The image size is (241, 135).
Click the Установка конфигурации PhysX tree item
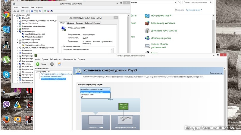(x=53, y=79)
